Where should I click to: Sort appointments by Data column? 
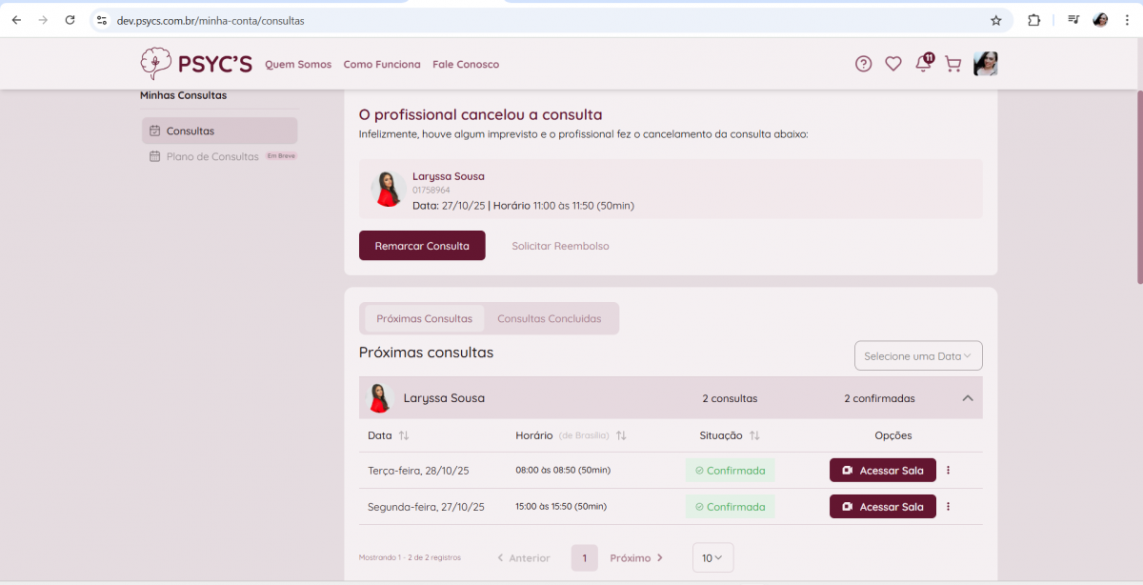404,435
